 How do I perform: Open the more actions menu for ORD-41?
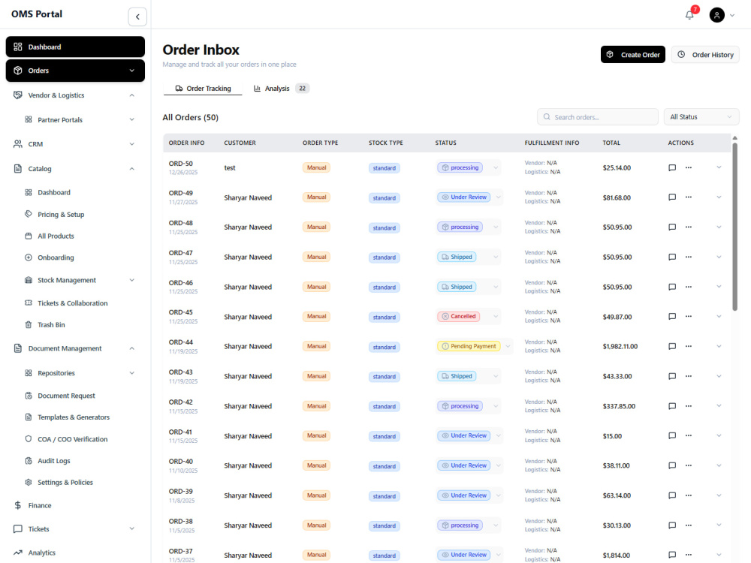tap(688, 435)
